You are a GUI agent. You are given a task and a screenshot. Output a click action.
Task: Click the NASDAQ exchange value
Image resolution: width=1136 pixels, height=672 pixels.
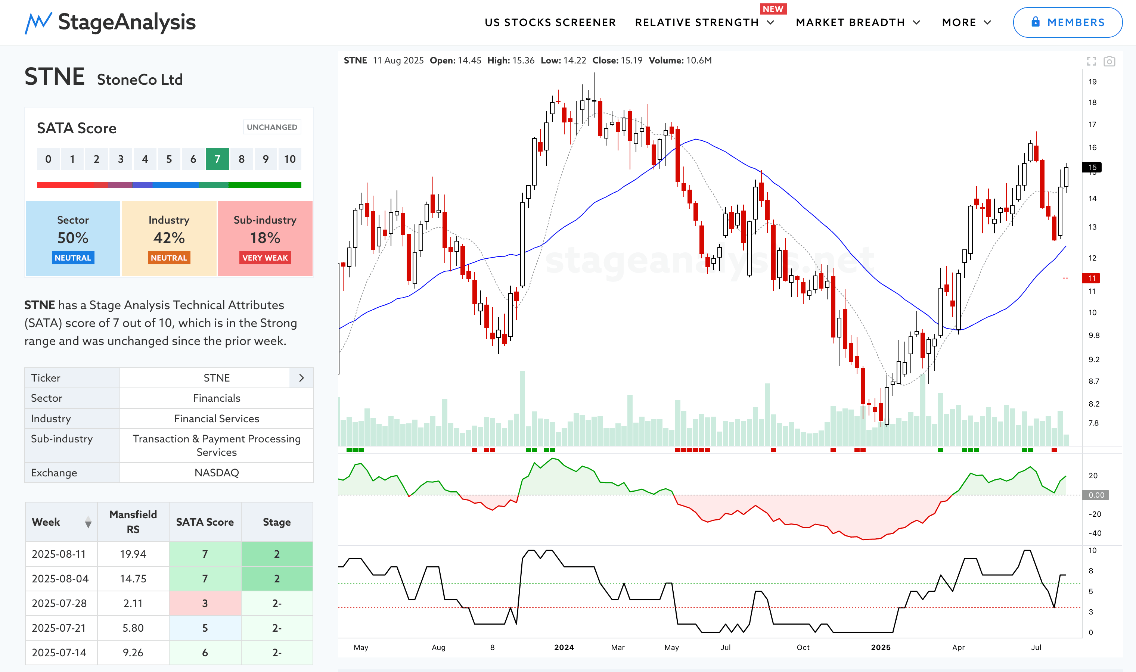pos(217,473)
